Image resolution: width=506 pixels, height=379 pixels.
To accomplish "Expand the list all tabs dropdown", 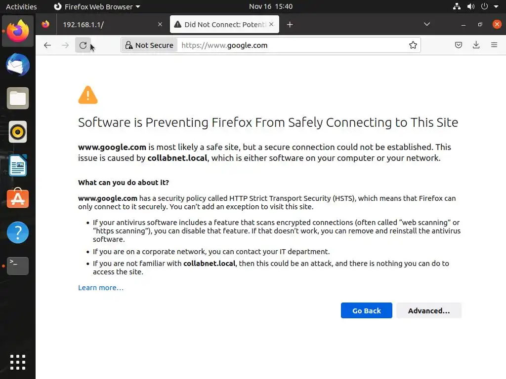I will tap(427, 24).
